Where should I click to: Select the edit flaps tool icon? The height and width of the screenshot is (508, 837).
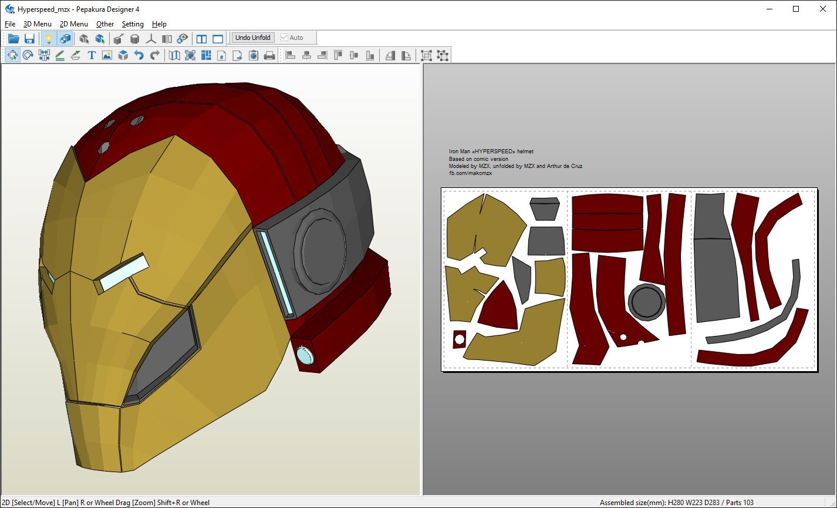(76, 55)
